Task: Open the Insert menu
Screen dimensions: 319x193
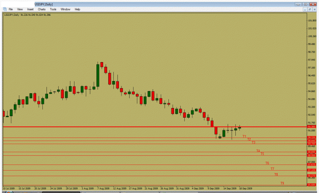Action: (30, 9)
